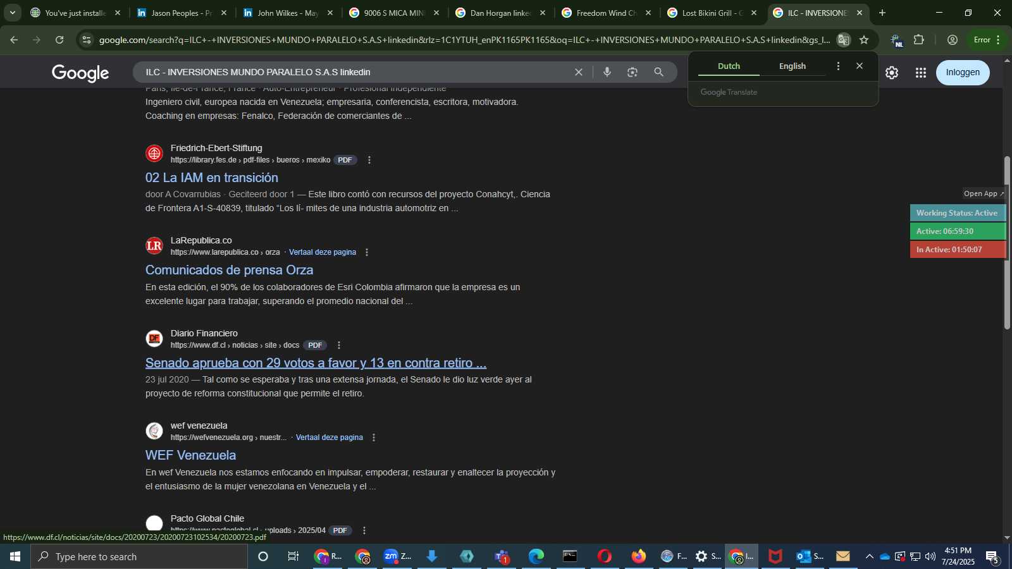
Task: Open the Google apps grid
Action: point(921,73)
